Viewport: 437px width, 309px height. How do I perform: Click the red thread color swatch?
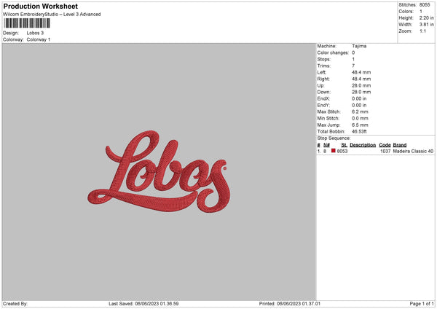pyautogui.click(x=334, y=151)
